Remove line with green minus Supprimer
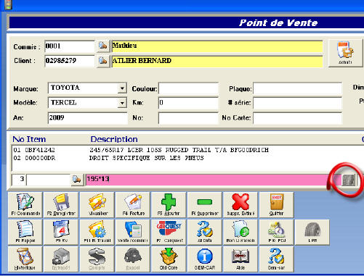The width and height of the screenshot is (364, 276). pos(204,205)
